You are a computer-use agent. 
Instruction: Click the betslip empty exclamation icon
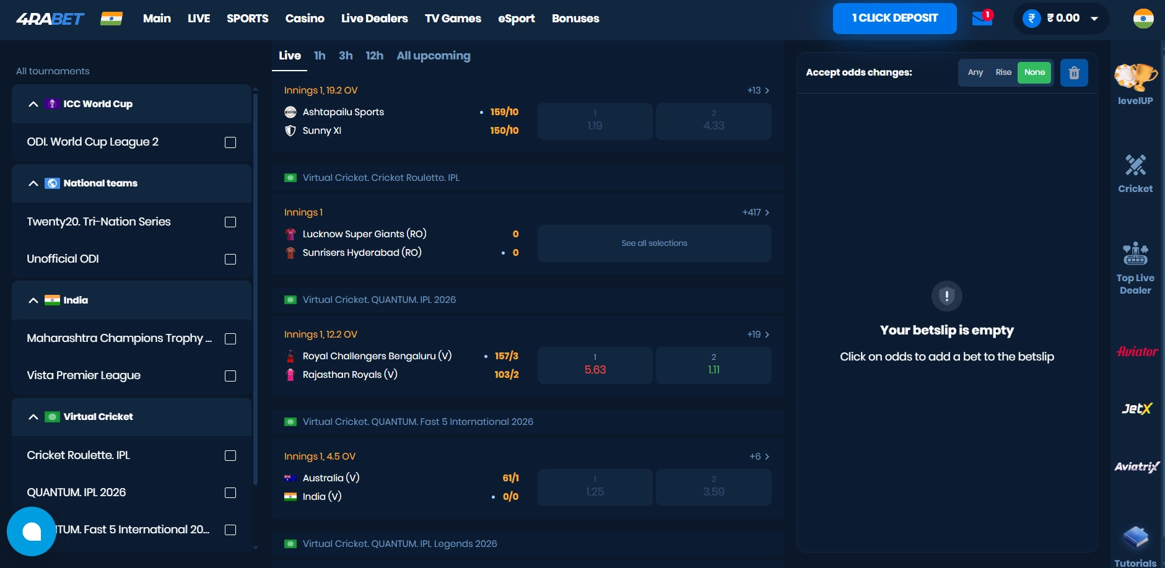tap(947, 296)
